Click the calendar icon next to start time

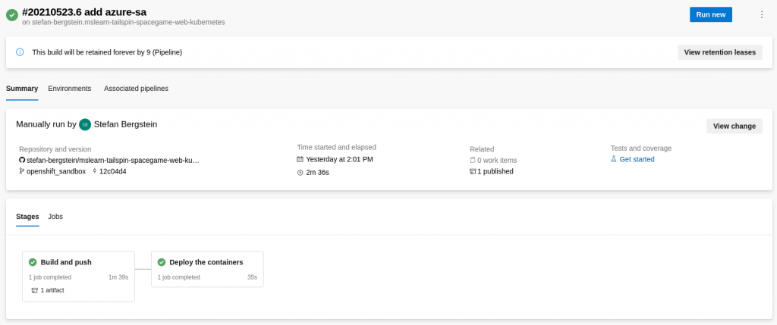[x=300, y=159]
